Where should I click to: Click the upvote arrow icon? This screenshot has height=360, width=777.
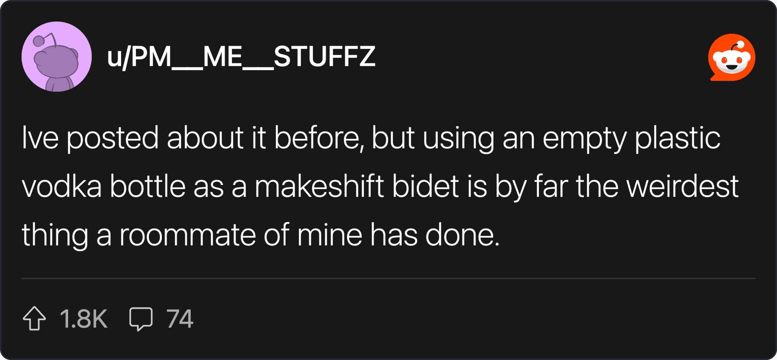point(34,318)
